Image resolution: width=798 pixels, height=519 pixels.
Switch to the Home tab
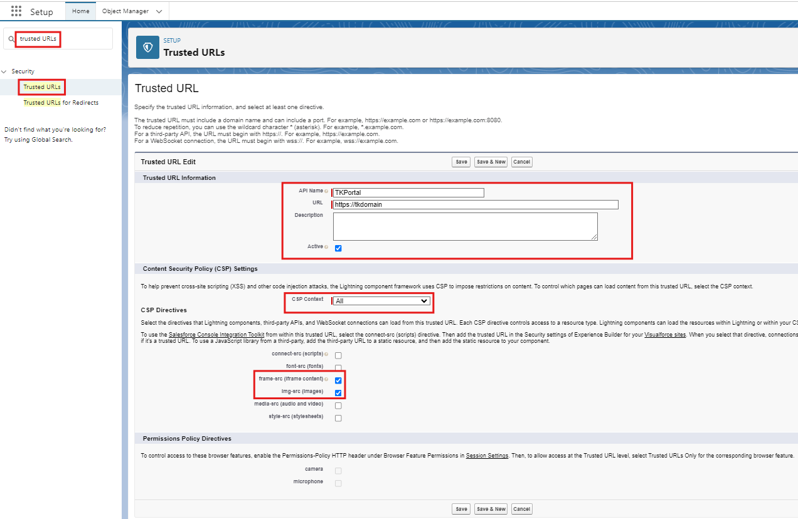[x=80, y=11]
